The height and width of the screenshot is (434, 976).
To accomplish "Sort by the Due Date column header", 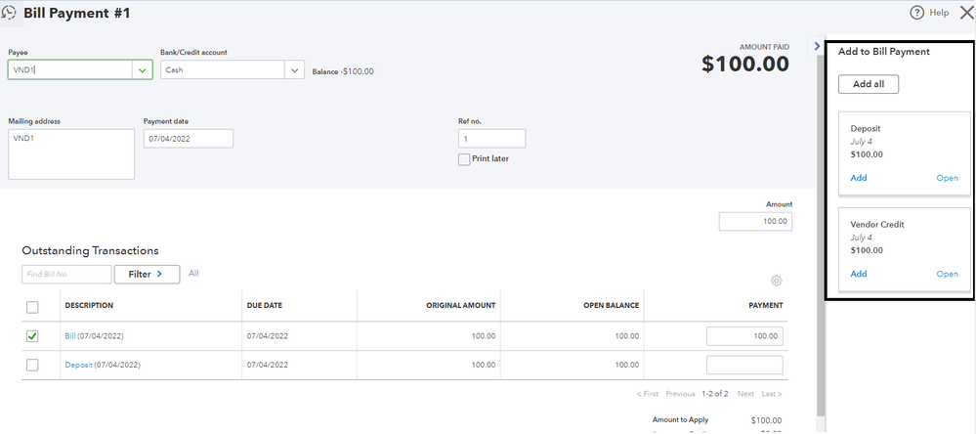I will (264, 306).
